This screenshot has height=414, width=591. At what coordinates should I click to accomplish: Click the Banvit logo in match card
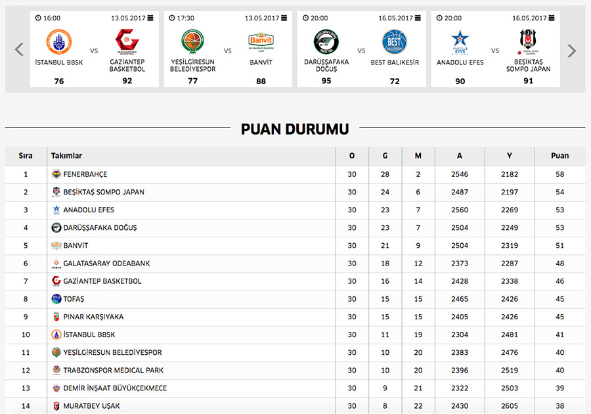pos(261,42)
